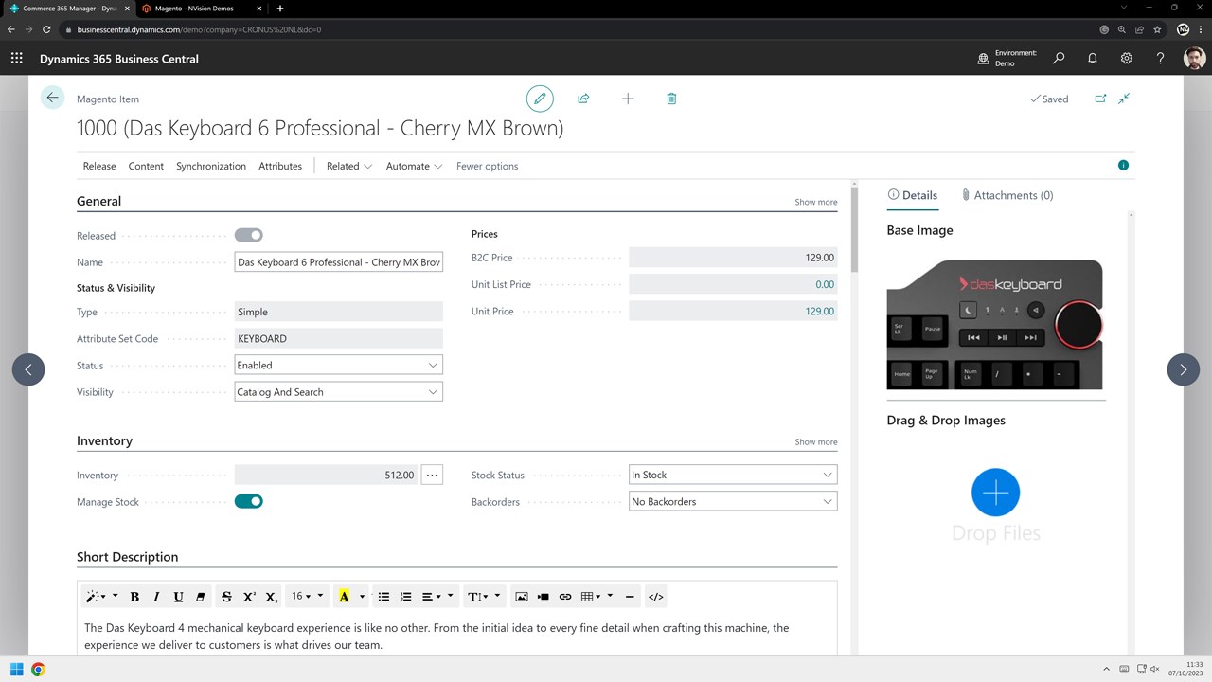This screenshot has width=1212, height=682.
Task: Click Show more in Inventory section
Action: pos(815,441)
